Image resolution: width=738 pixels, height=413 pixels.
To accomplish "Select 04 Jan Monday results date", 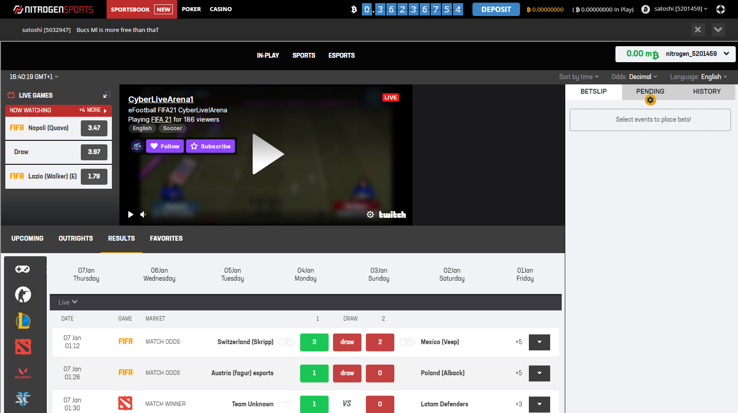I will (306, 274).
